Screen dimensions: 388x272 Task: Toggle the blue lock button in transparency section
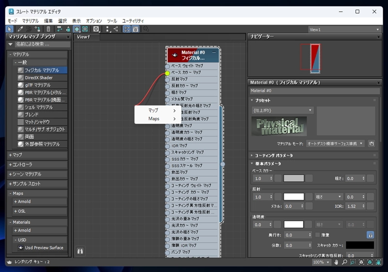click(370, 235)
